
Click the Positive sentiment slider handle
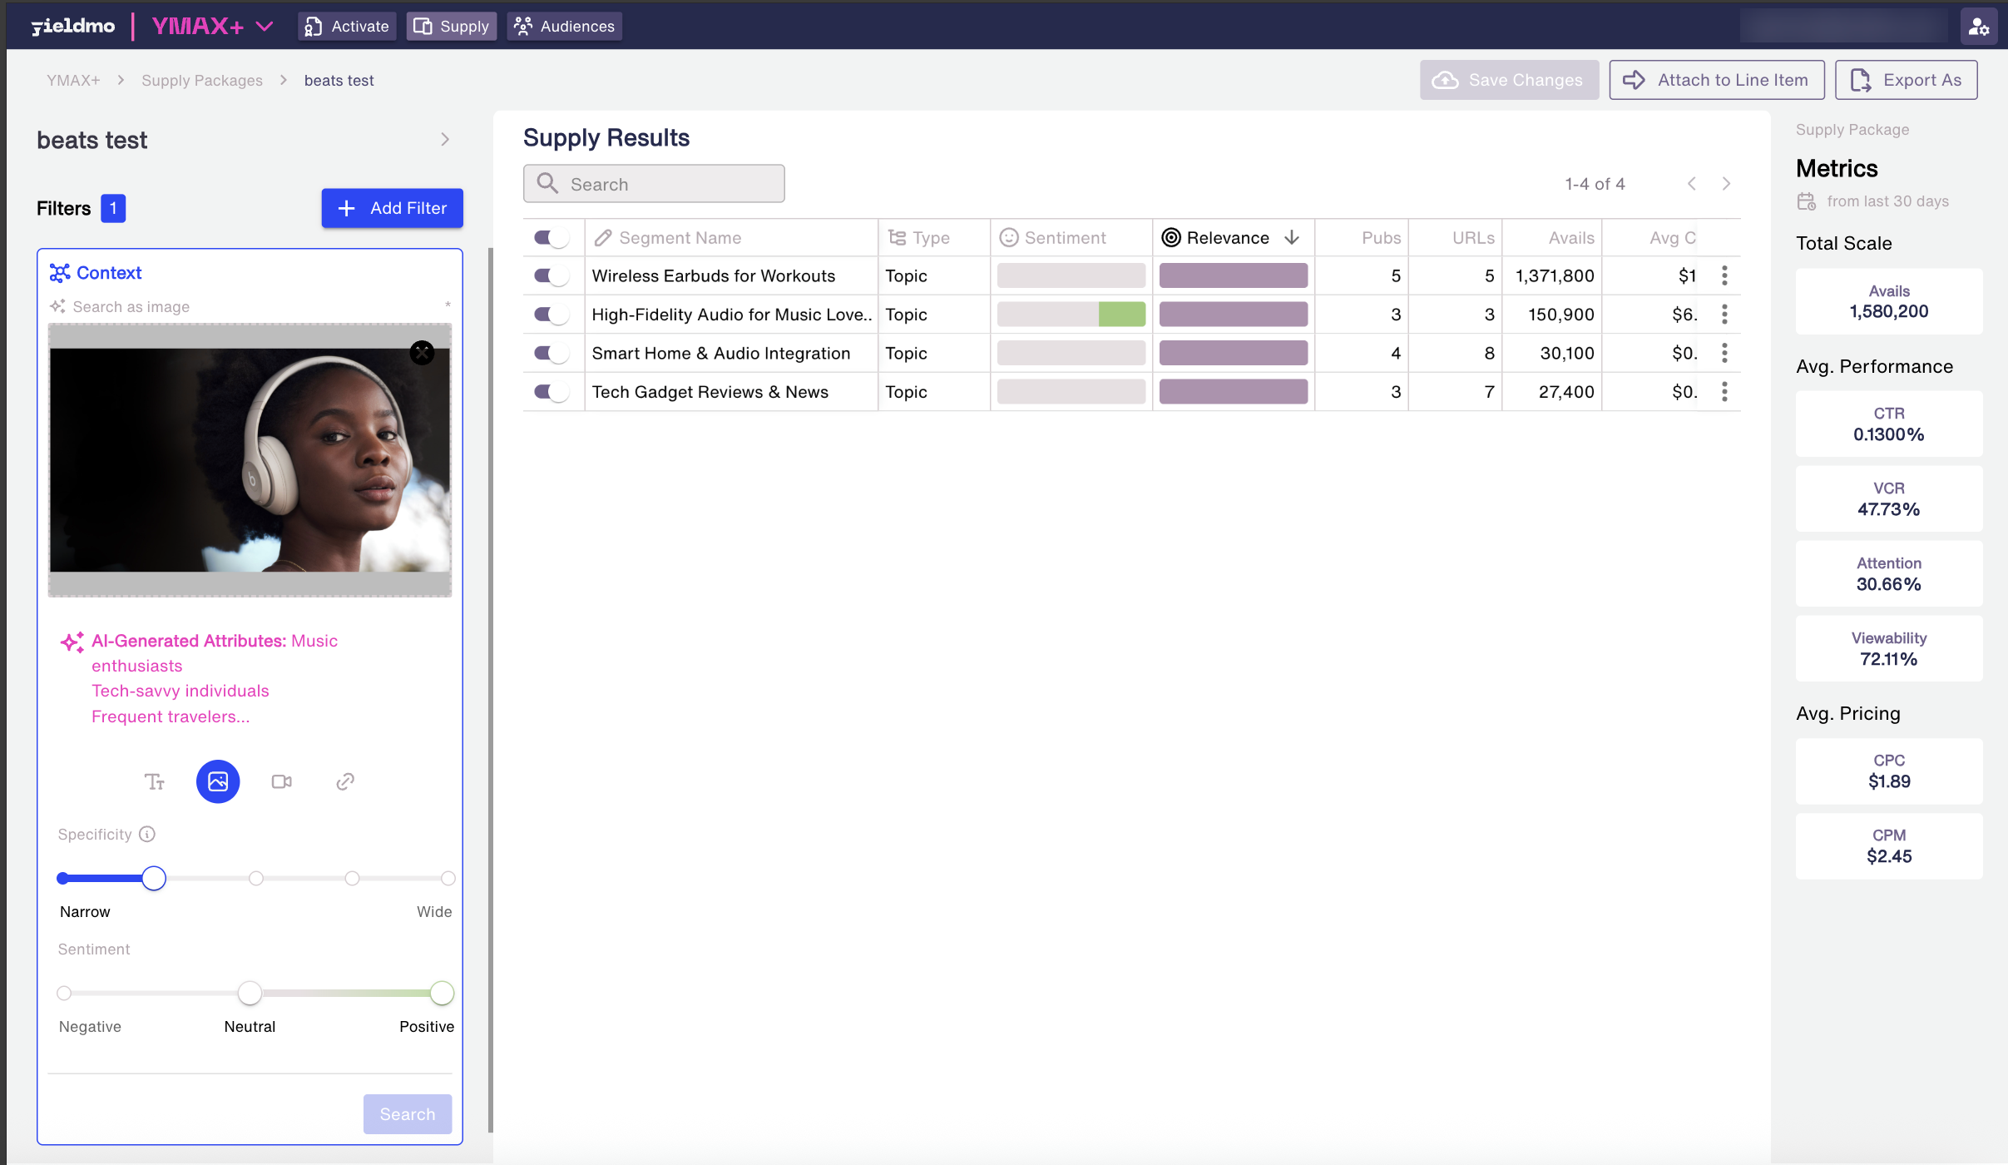pos(442,993)
